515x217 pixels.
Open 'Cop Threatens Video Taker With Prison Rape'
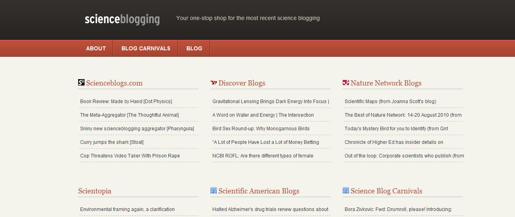tap(130, 156)
